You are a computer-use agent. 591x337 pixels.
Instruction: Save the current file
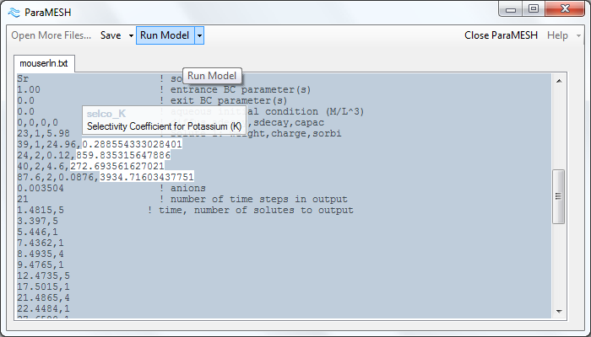pos(111,35)
